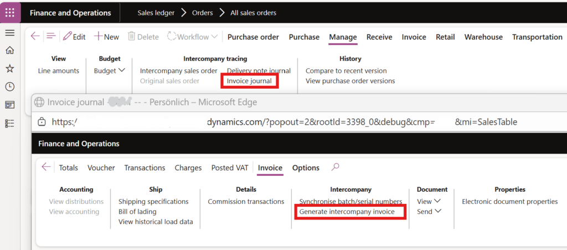The height and width of the screenshot is (250, 567).
Task: Expand the View dropdown under Document
Action: [x=429, y=202]
